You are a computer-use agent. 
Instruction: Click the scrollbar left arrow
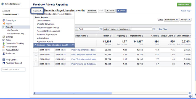pos(35,93)
